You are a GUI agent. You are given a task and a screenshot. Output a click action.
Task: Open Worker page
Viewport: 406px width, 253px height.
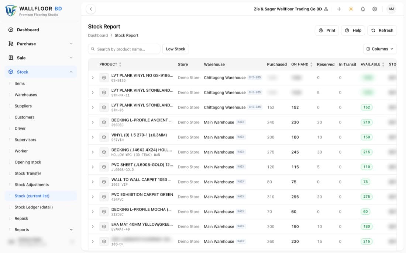pyautogui.click(x=21, y=151)
